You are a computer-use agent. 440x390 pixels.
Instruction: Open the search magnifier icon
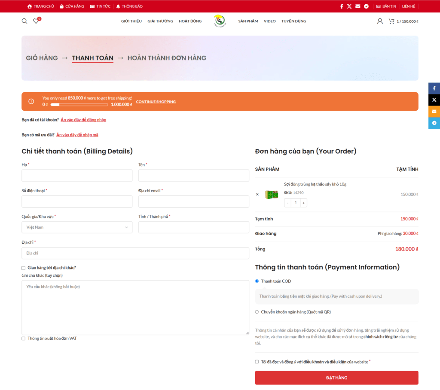[x=24, y=21]
